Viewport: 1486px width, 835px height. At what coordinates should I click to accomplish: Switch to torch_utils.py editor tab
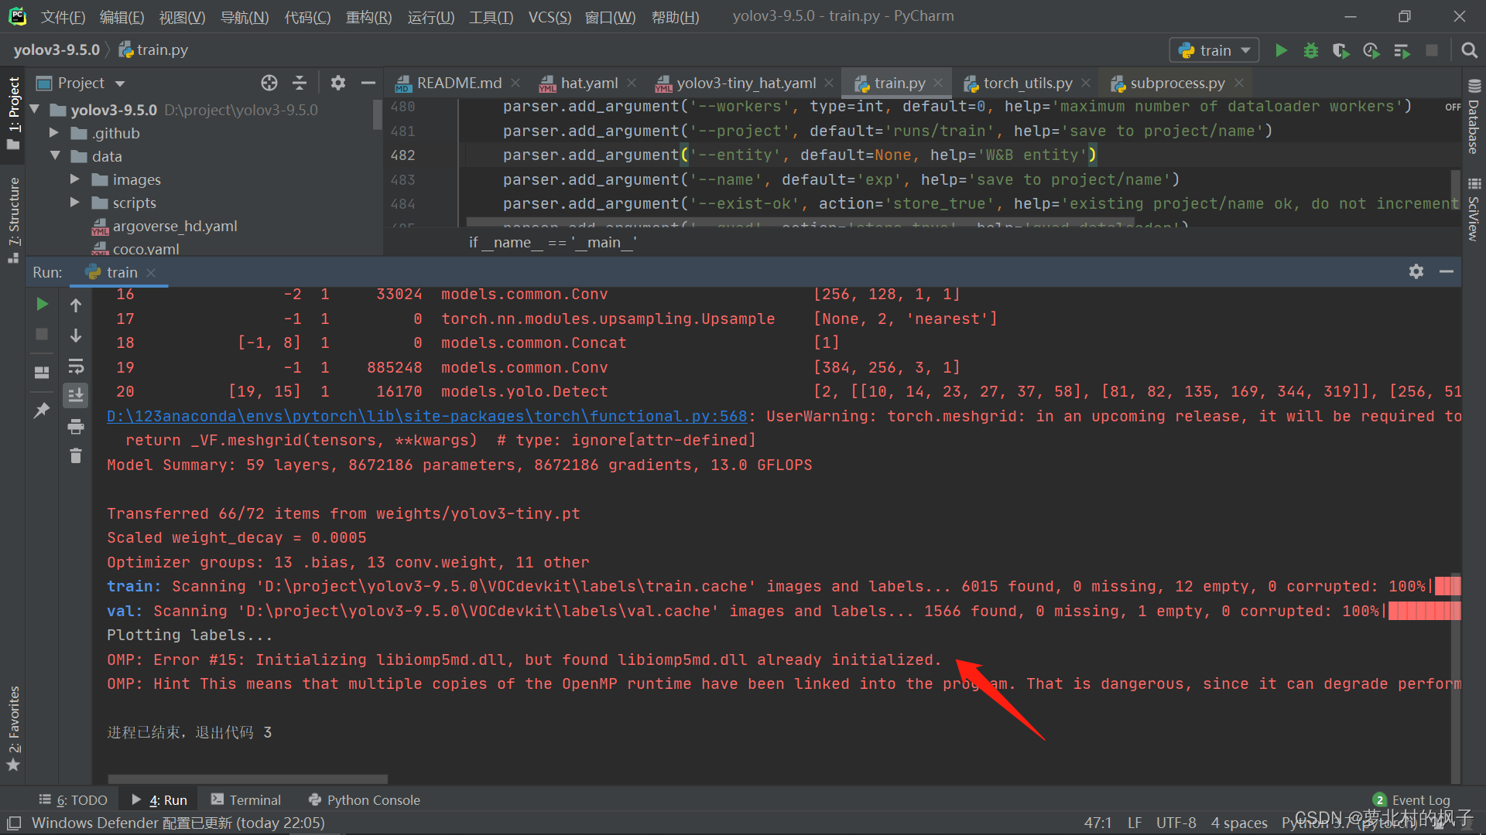(x=1027, y=83)
